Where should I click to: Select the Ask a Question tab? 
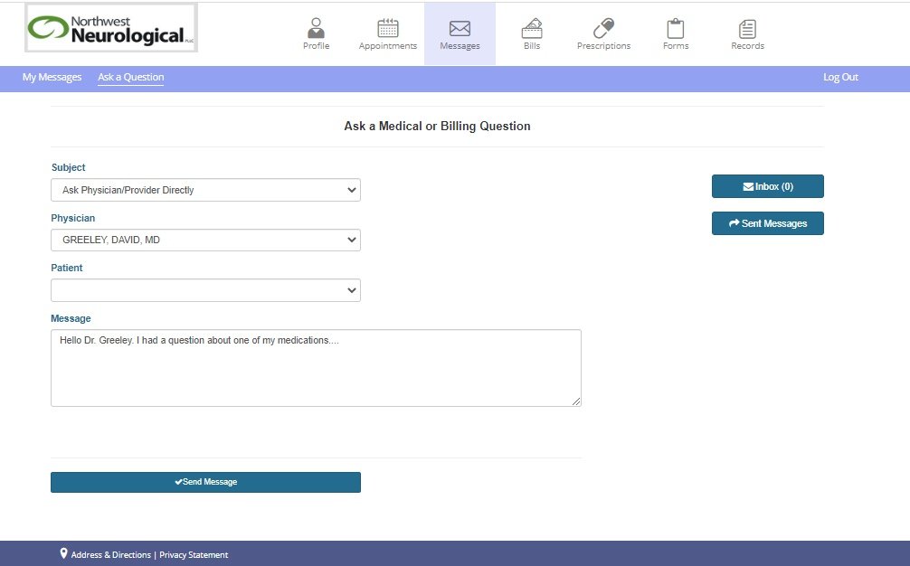click(x=130, y=78)
